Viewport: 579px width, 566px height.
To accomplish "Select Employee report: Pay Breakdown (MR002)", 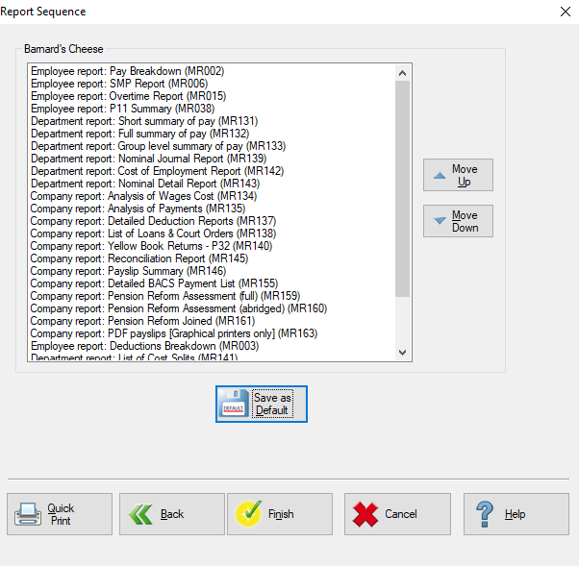I will (x=127, y=71).
